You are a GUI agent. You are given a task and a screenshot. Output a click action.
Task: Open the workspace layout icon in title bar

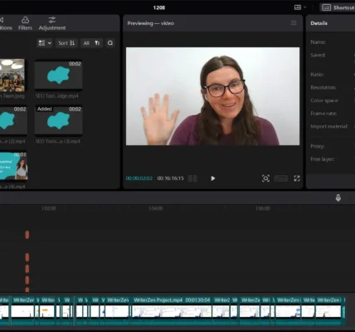(298, 7)
